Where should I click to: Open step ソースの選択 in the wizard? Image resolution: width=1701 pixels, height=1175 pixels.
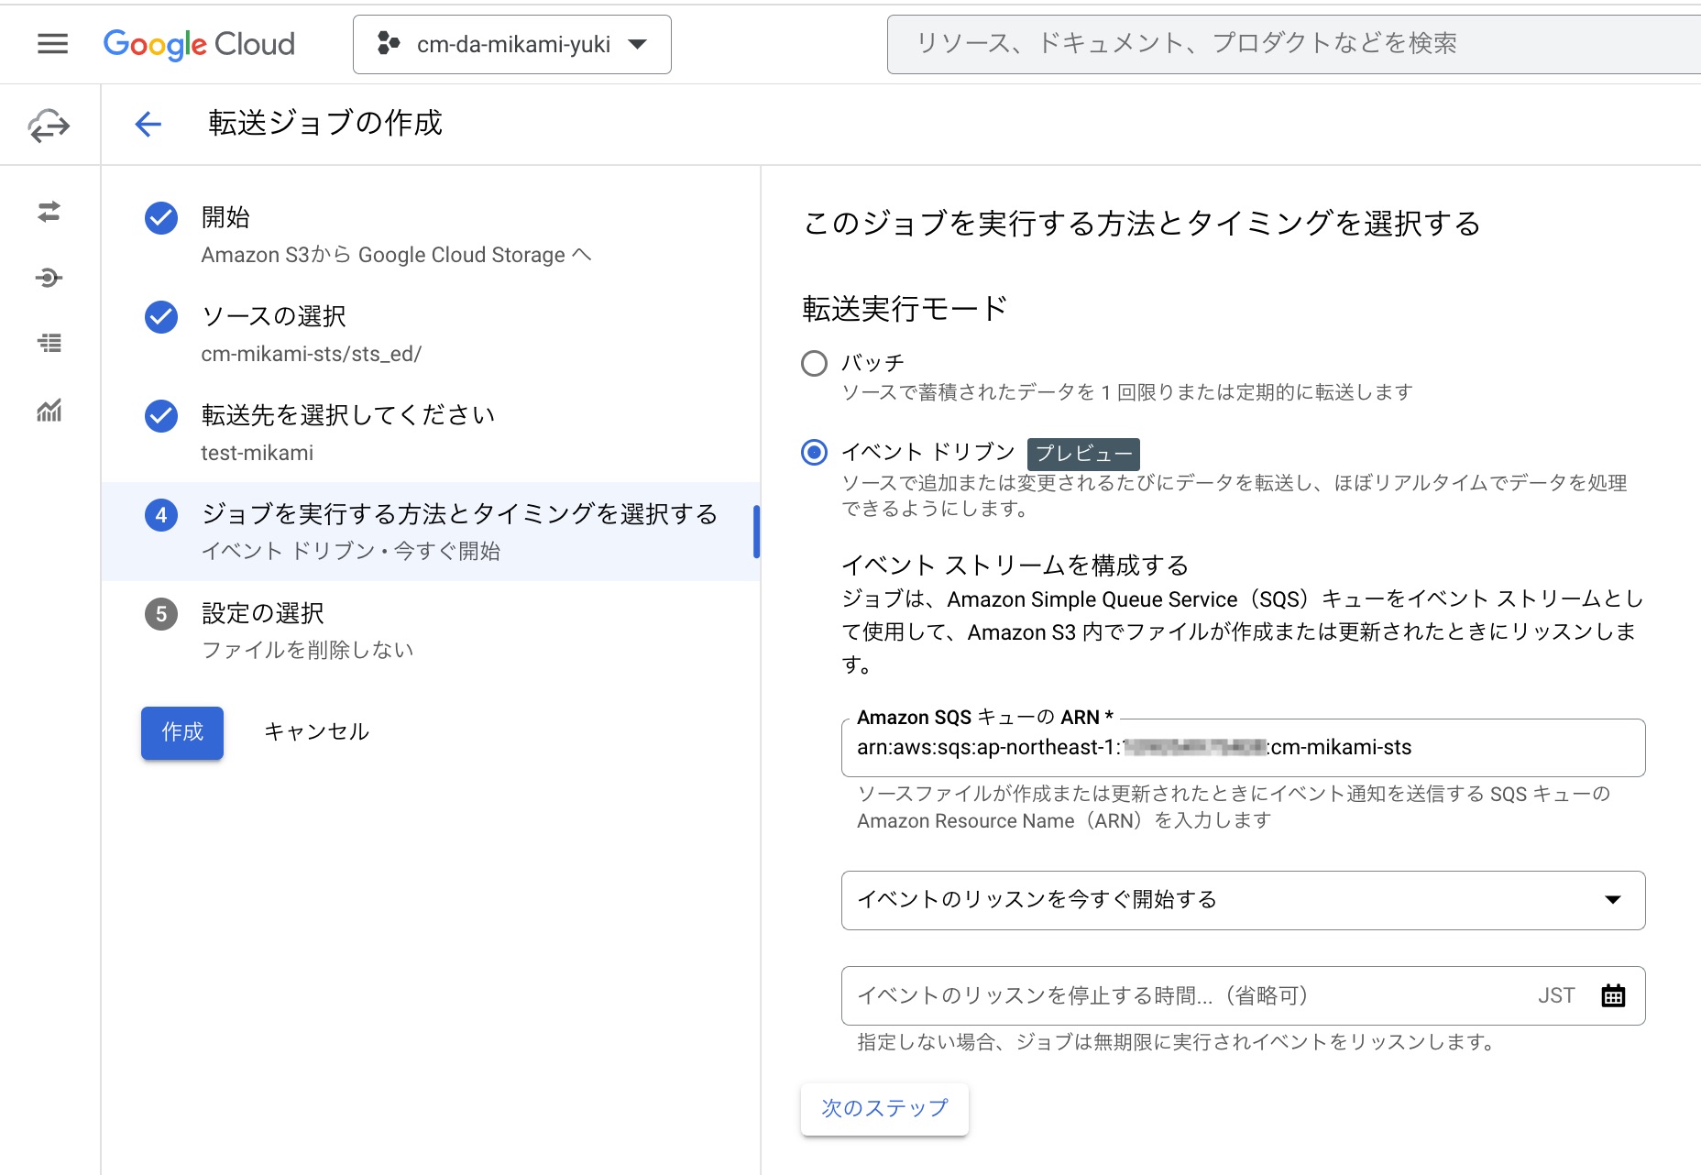coord(273,316)
